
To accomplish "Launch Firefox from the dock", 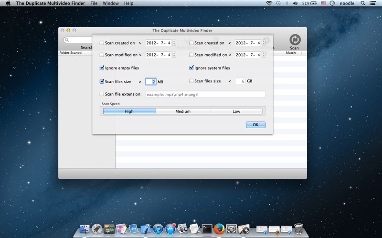I will 219,229.
